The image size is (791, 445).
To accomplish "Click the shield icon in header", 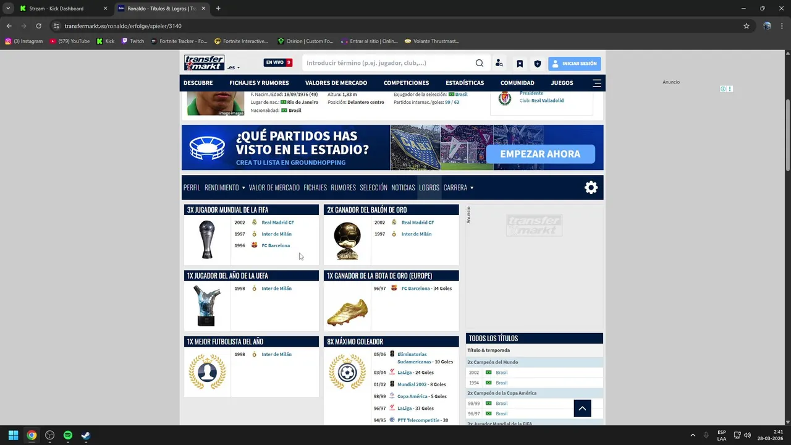I will point(538,64).
